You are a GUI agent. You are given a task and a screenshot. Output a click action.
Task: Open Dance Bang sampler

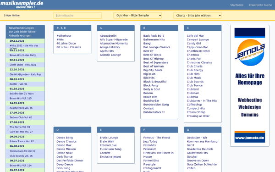tap(65, 138)
